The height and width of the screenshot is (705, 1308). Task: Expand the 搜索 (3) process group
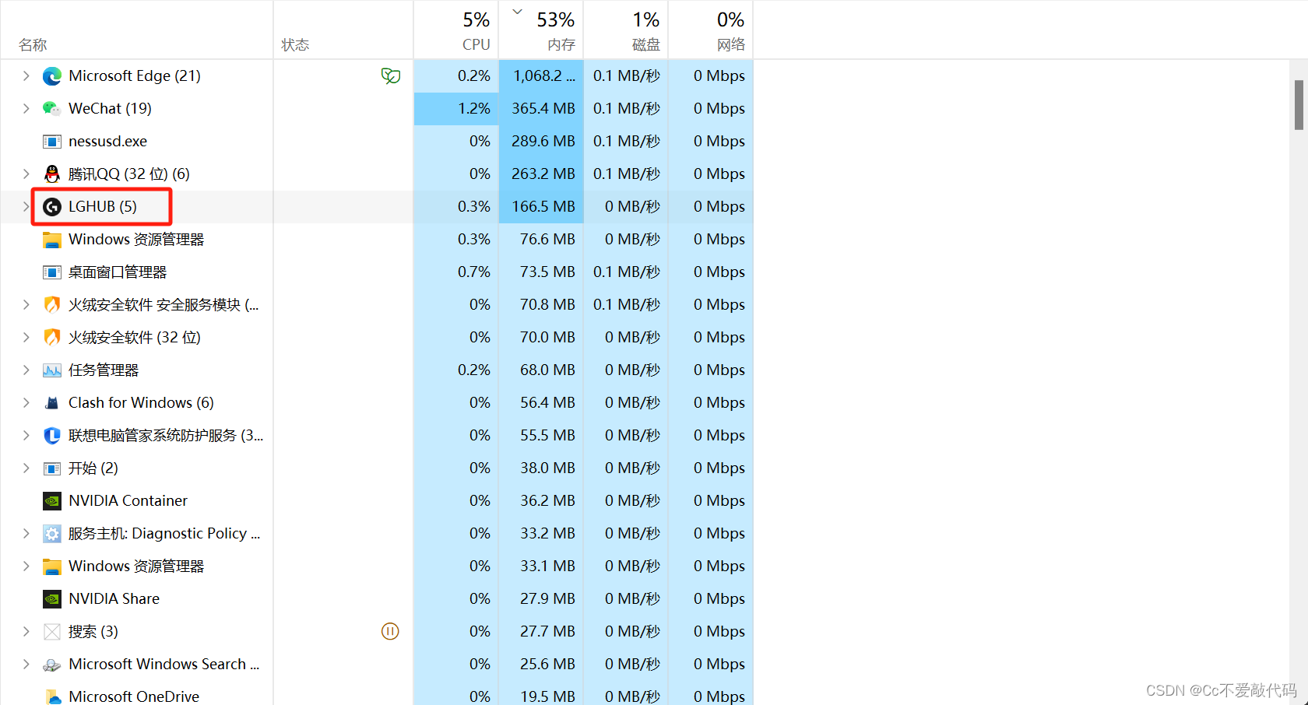coord(26,632)
